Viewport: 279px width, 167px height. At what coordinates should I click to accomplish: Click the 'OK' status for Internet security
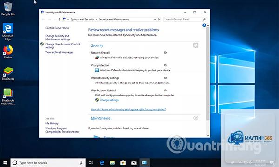(166, 78)
